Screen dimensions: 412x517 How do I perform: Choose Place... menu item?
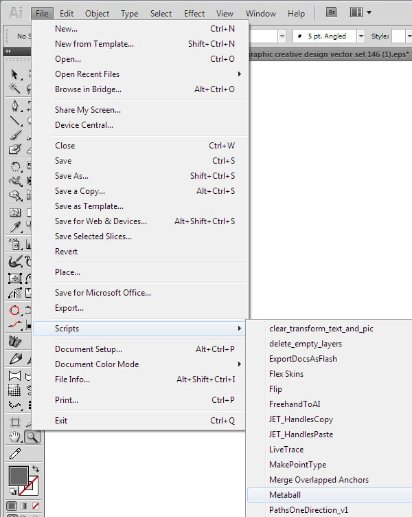pyautogui.click(x=141, y=272)
